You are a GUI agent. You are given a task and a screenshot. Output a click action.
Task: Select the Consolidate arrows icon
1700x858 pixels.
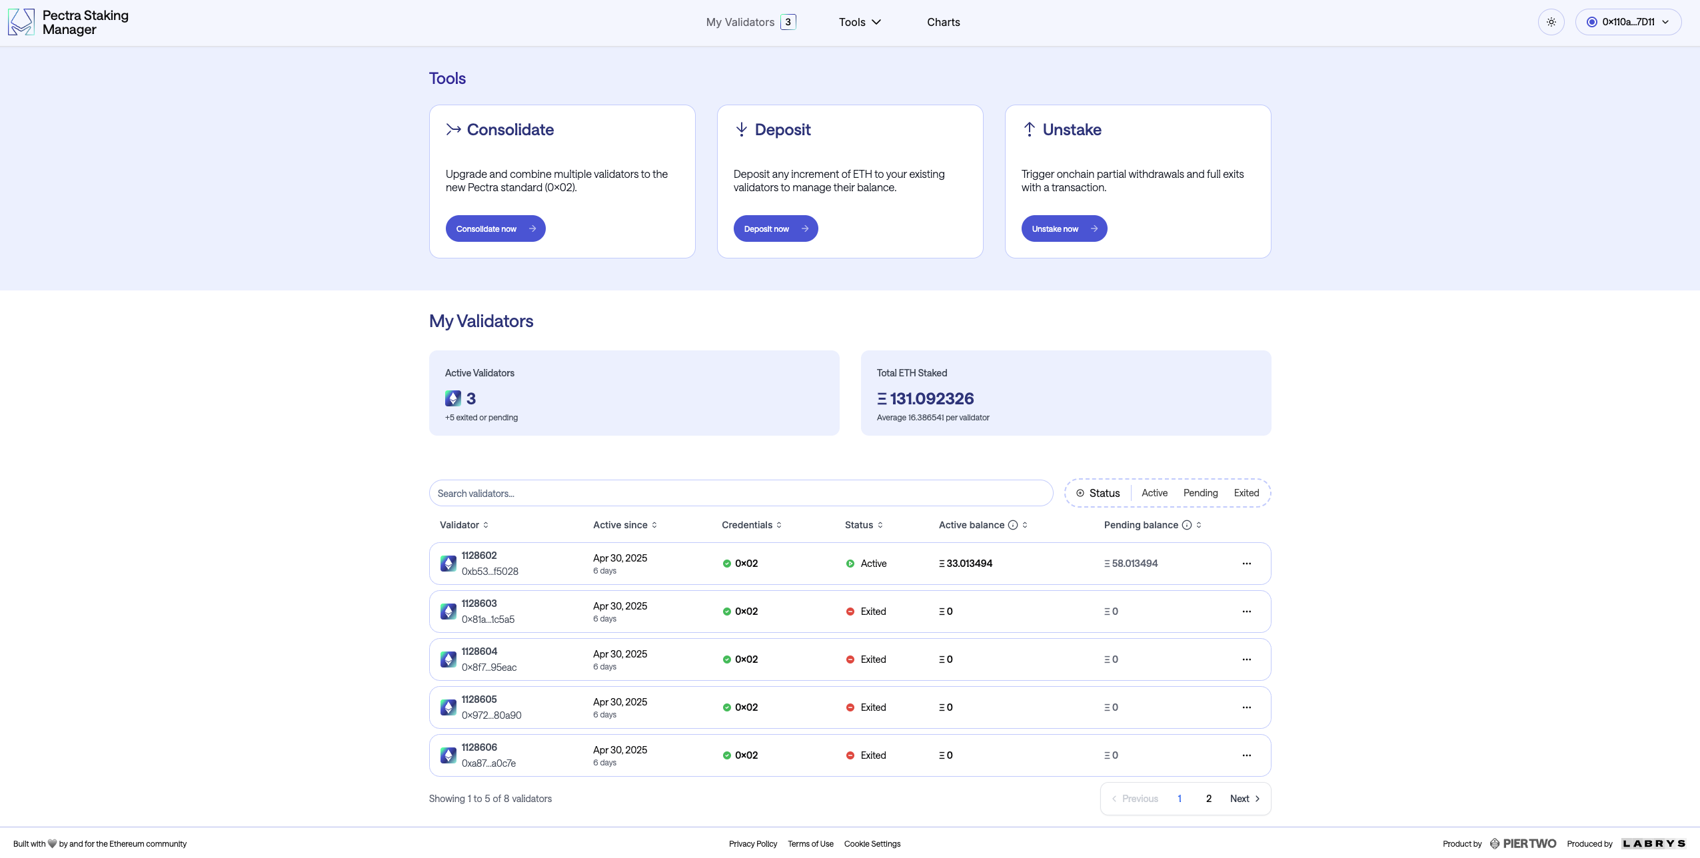tap(454, 129)
